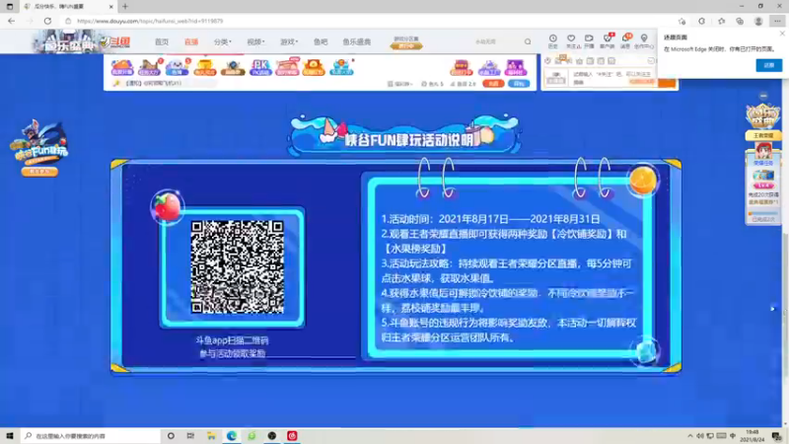Image resolution: width=789 pixels, height=444 pixels.
Task: Open the orange red-packet activity icon
Action: coord(314,67)
